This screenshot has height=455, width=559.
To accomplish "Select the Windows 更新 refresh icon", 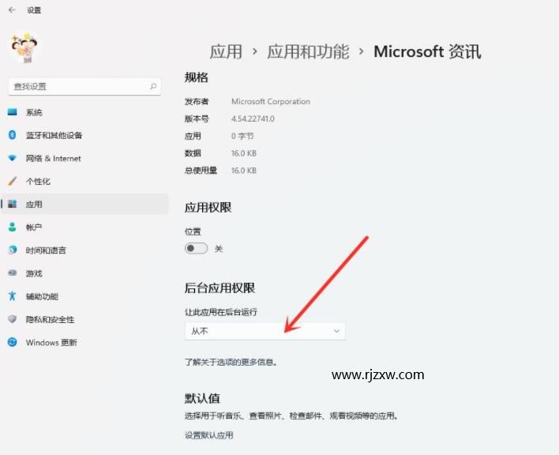I will click(12, 342).
